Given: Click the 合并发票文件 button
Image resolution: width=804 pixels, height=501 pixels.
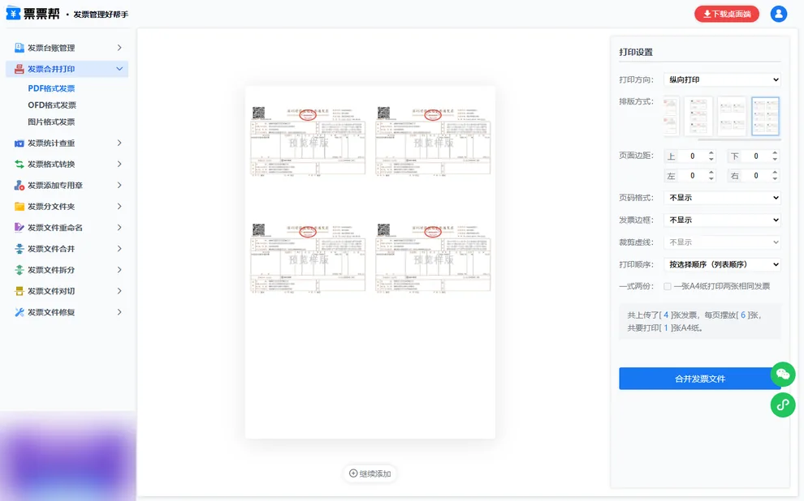Looking at the screenshot, I should tap(700, 379).
